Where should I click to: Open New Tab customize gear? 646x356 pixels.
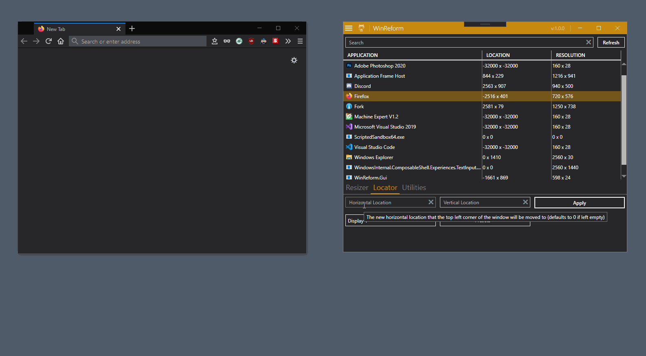pyautogui.click(x=294, y=60)
